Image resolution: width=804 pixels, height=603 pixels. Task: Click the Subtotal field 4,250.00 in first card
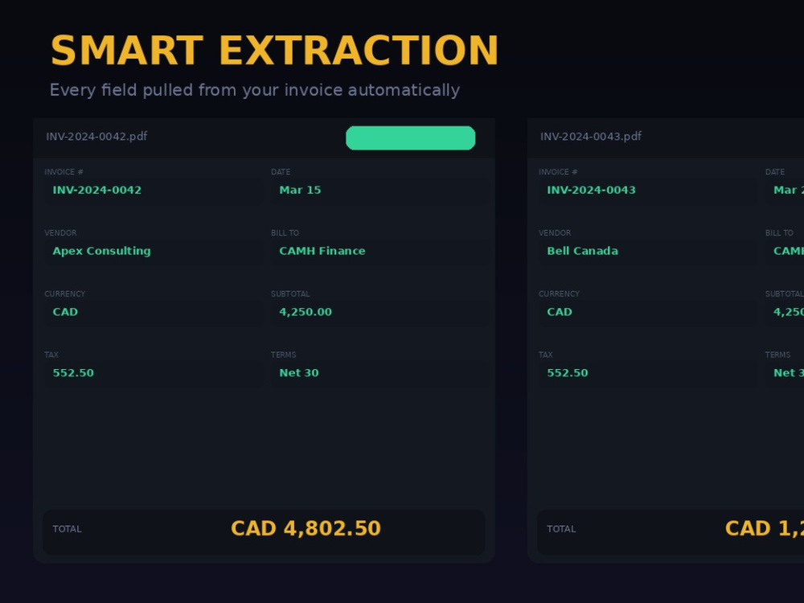coord(380,312)
